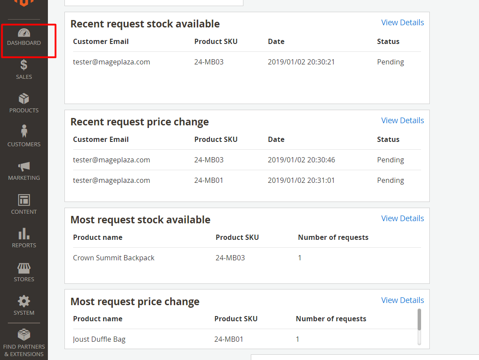The width and height of the screenshot is (479, 360).
Task: Click Crown Summit Backpack product name
Action: 114,258
